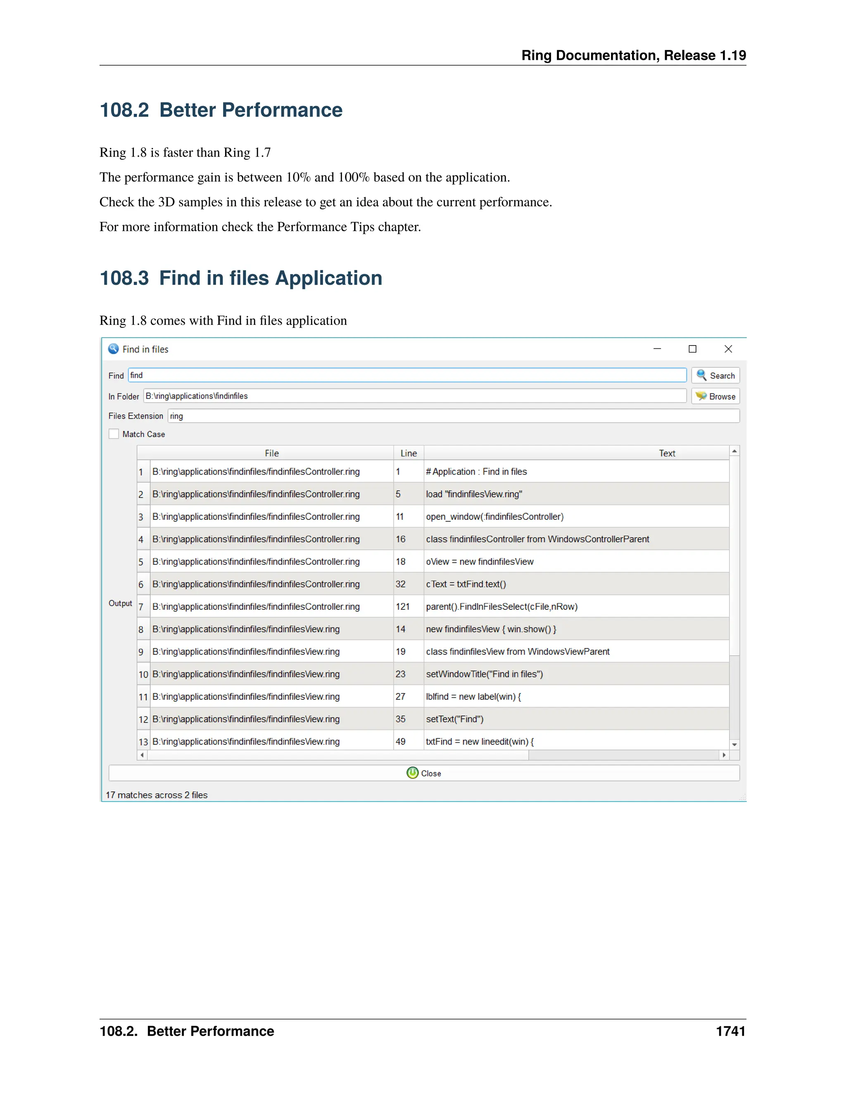
Task: Click the Browse folder icon button
Action: pyautogui.click(x=701, y=396)
